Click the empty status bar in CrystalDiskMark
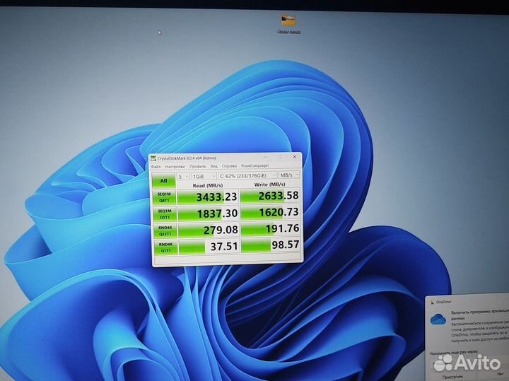Screen dimensions: 509x381 (228, 259)
